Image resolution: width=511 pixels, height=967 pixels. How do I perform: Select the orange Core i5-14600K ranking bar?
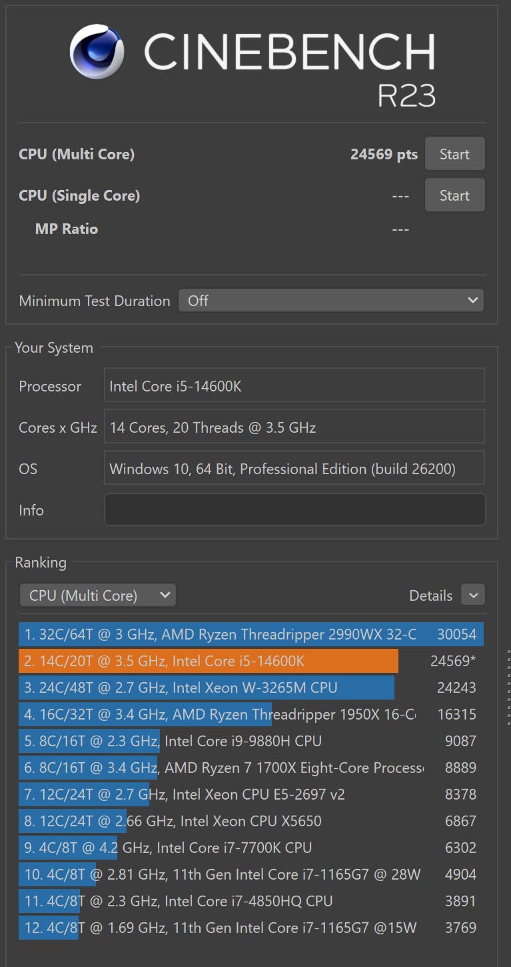[x=209, y=661]
